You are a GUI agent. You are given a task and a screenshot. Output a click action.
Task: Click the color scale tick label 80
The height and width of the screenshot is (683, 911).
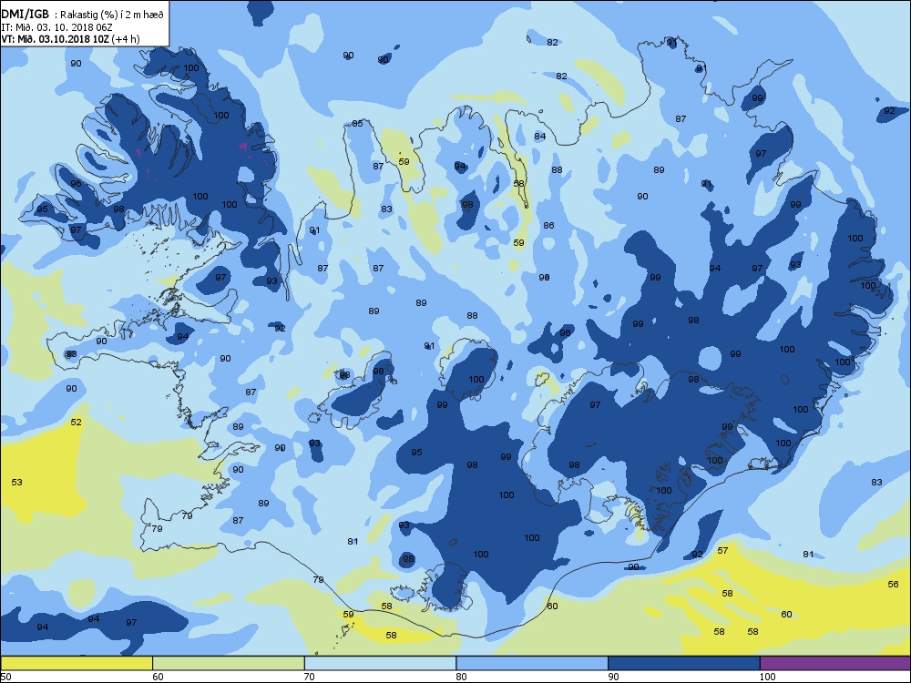click(x=461, y=677)
